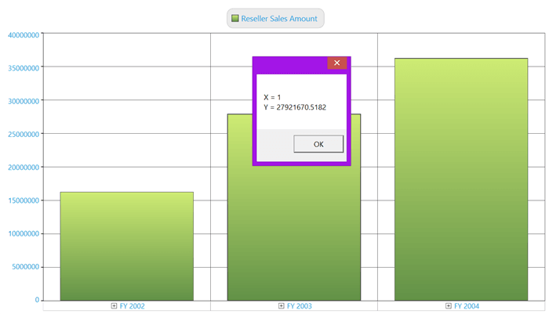Click the 15000000 Y-axis label
The height and width of the screenshot is (314, 549).
click(x=24, y=200)
